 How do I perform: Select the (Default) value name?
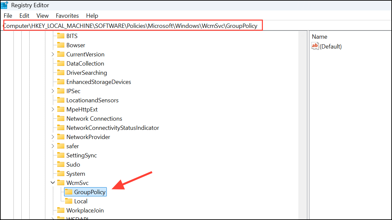(x=331, y=47)
